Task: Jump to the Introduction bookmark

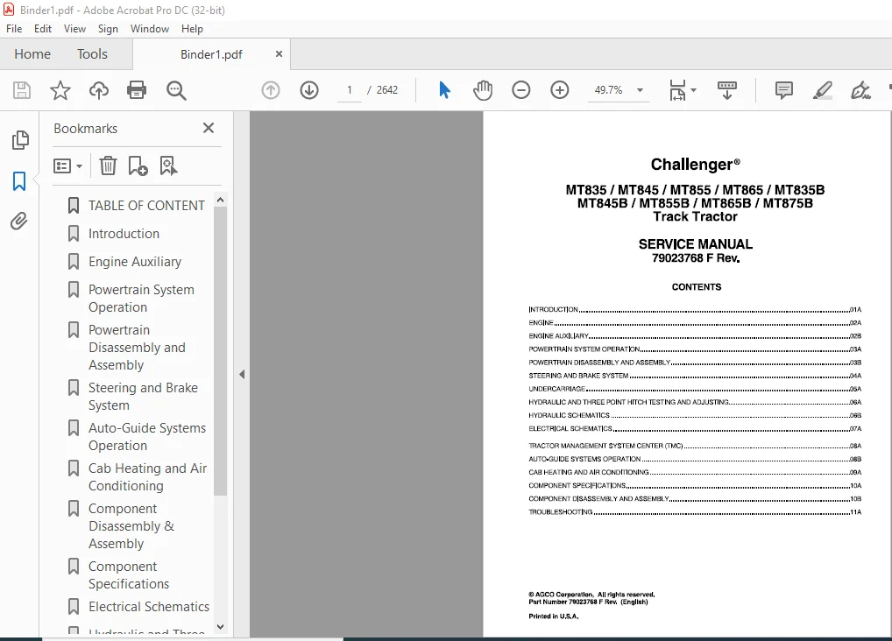Action: point(124,234)
